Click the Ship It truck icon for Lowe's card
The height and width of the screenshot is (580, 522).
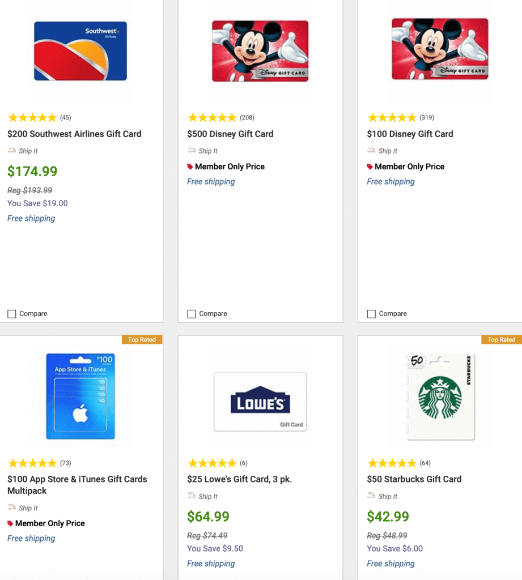tap(192, 496)
